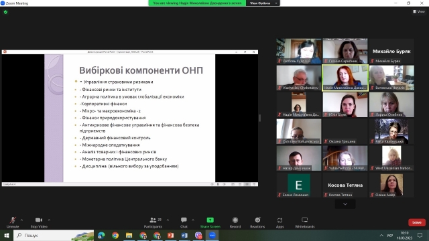Click the green encryption shield icon
This screenshot has width=429, height=241.
click(5, 12)
